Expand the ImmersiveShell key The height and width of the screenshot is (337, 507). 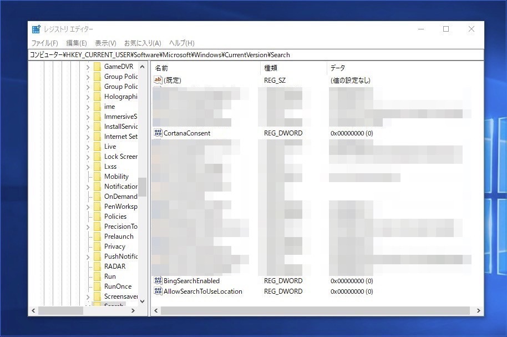tap(88, 117)
